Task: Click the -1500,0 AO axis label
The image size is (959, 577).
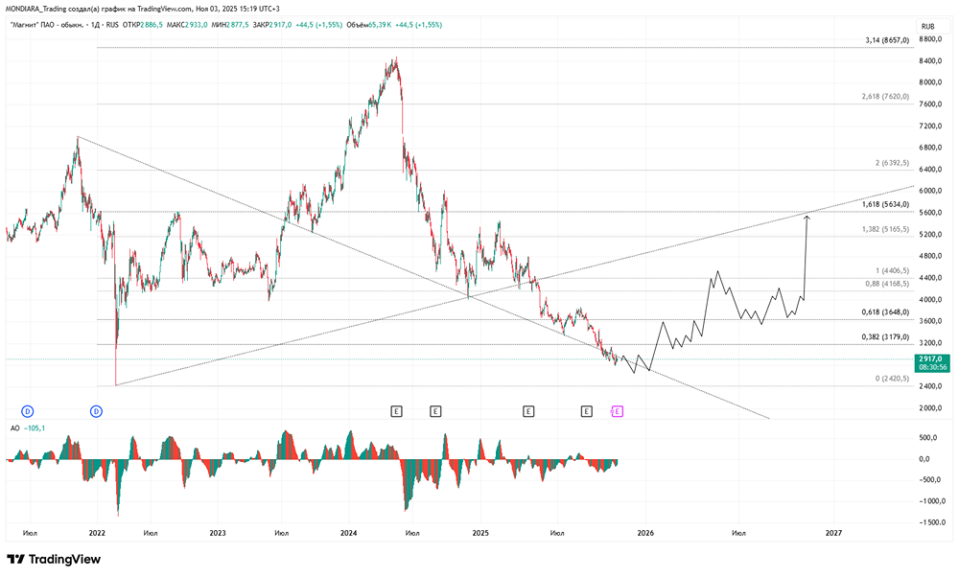Action: click(931, 522)
